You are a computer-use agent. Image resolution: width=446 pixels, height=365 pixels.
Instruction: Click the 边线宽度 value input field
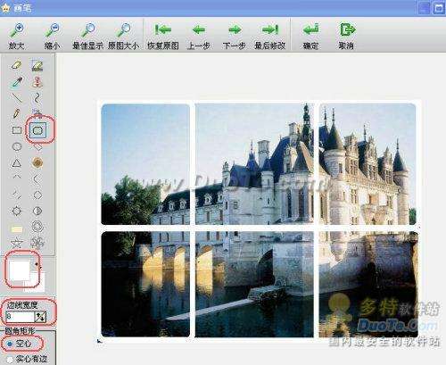pyautogui.click(x=21, y=316)
